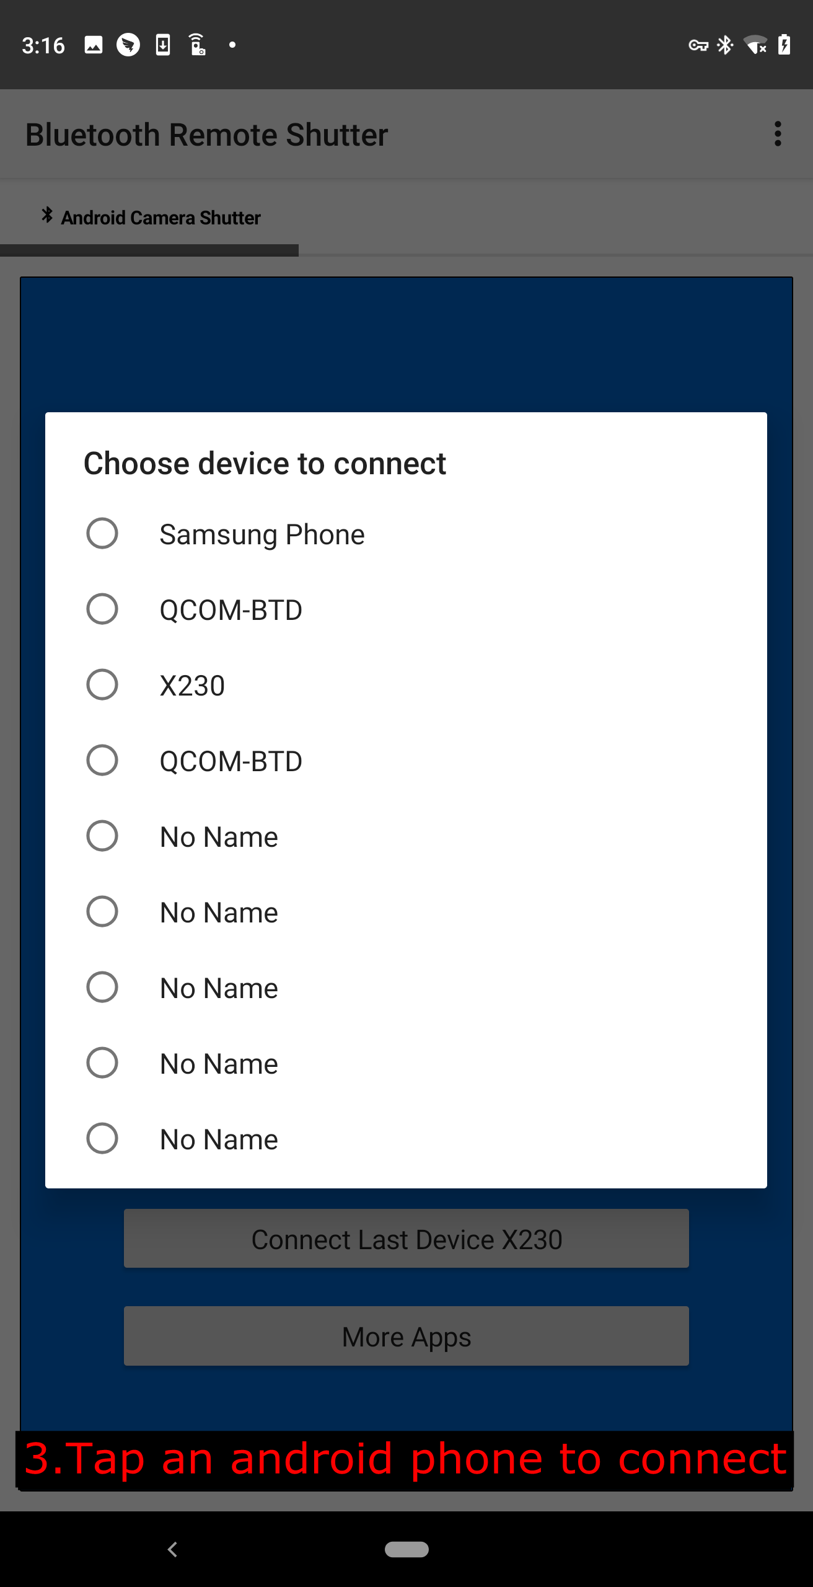
Task: Tap the download notification icon
Action: pos(163,44)
